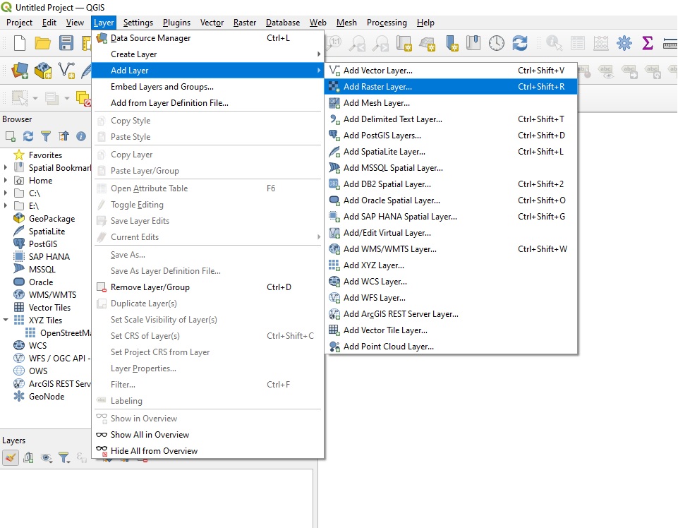Screen dimensions: 678x528
Task: Click Data Source Manager menu entry
Action: [x=150, y=38]
